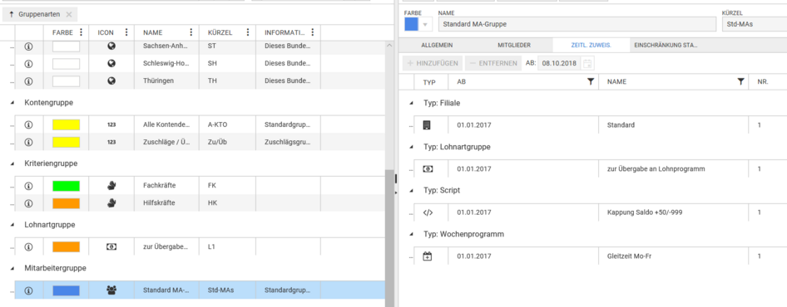
Task: Click info icon in Thüringen row
Action: click(x=28, y=80)
